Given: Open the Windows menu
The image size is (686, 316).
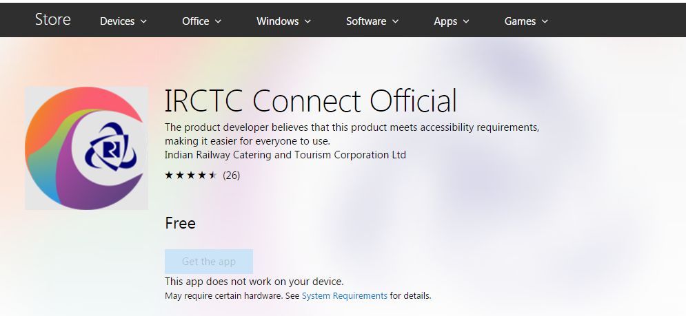Looking at the screenshot, I should tap(283, 21).
